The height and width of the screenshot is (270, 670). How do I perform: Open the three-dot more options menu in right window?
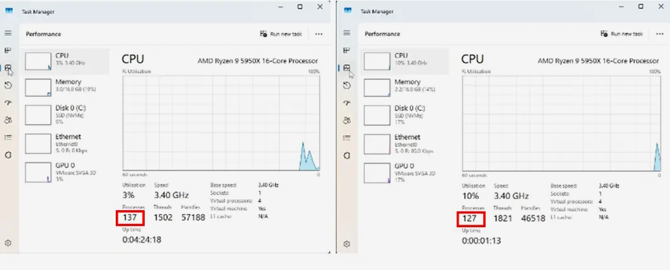pyautogui.click(x=659, y=34)
